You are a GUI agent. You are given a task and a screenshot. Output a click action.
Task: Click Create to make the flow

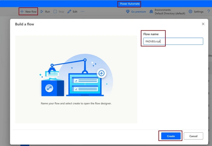pyautogui.click(x=171, y=136)
